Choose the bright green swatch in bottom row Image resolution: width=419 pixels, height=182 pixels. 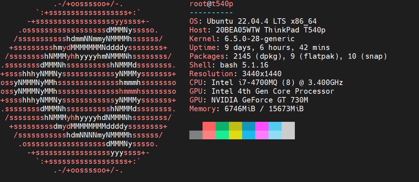(x=222, y=135)
